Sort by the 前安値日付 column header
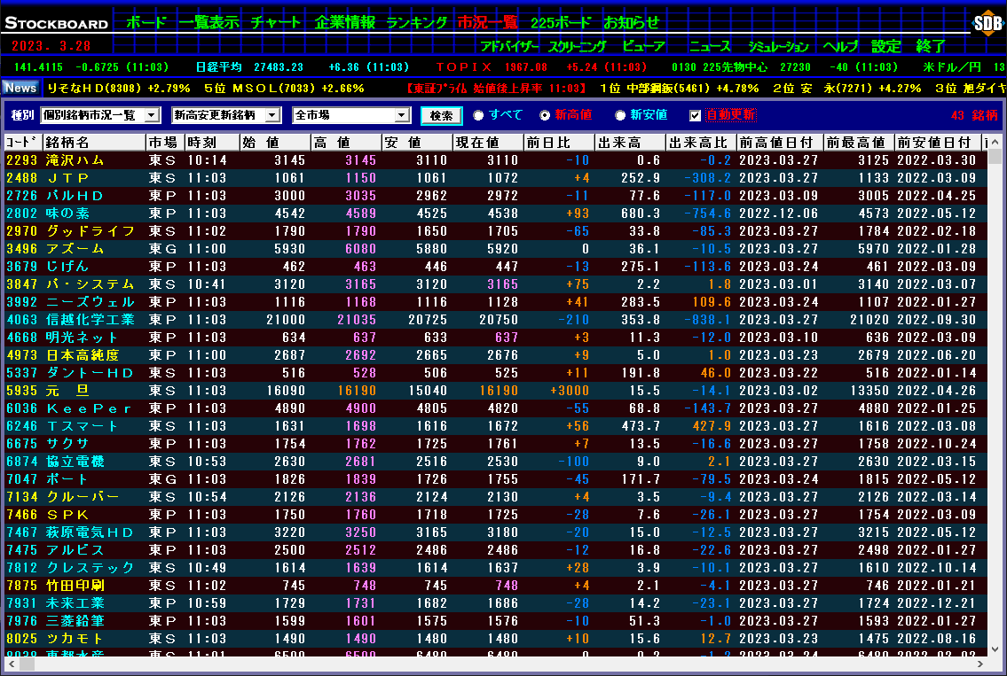This screenshot has width=1007, height=676. coord(939,143)
